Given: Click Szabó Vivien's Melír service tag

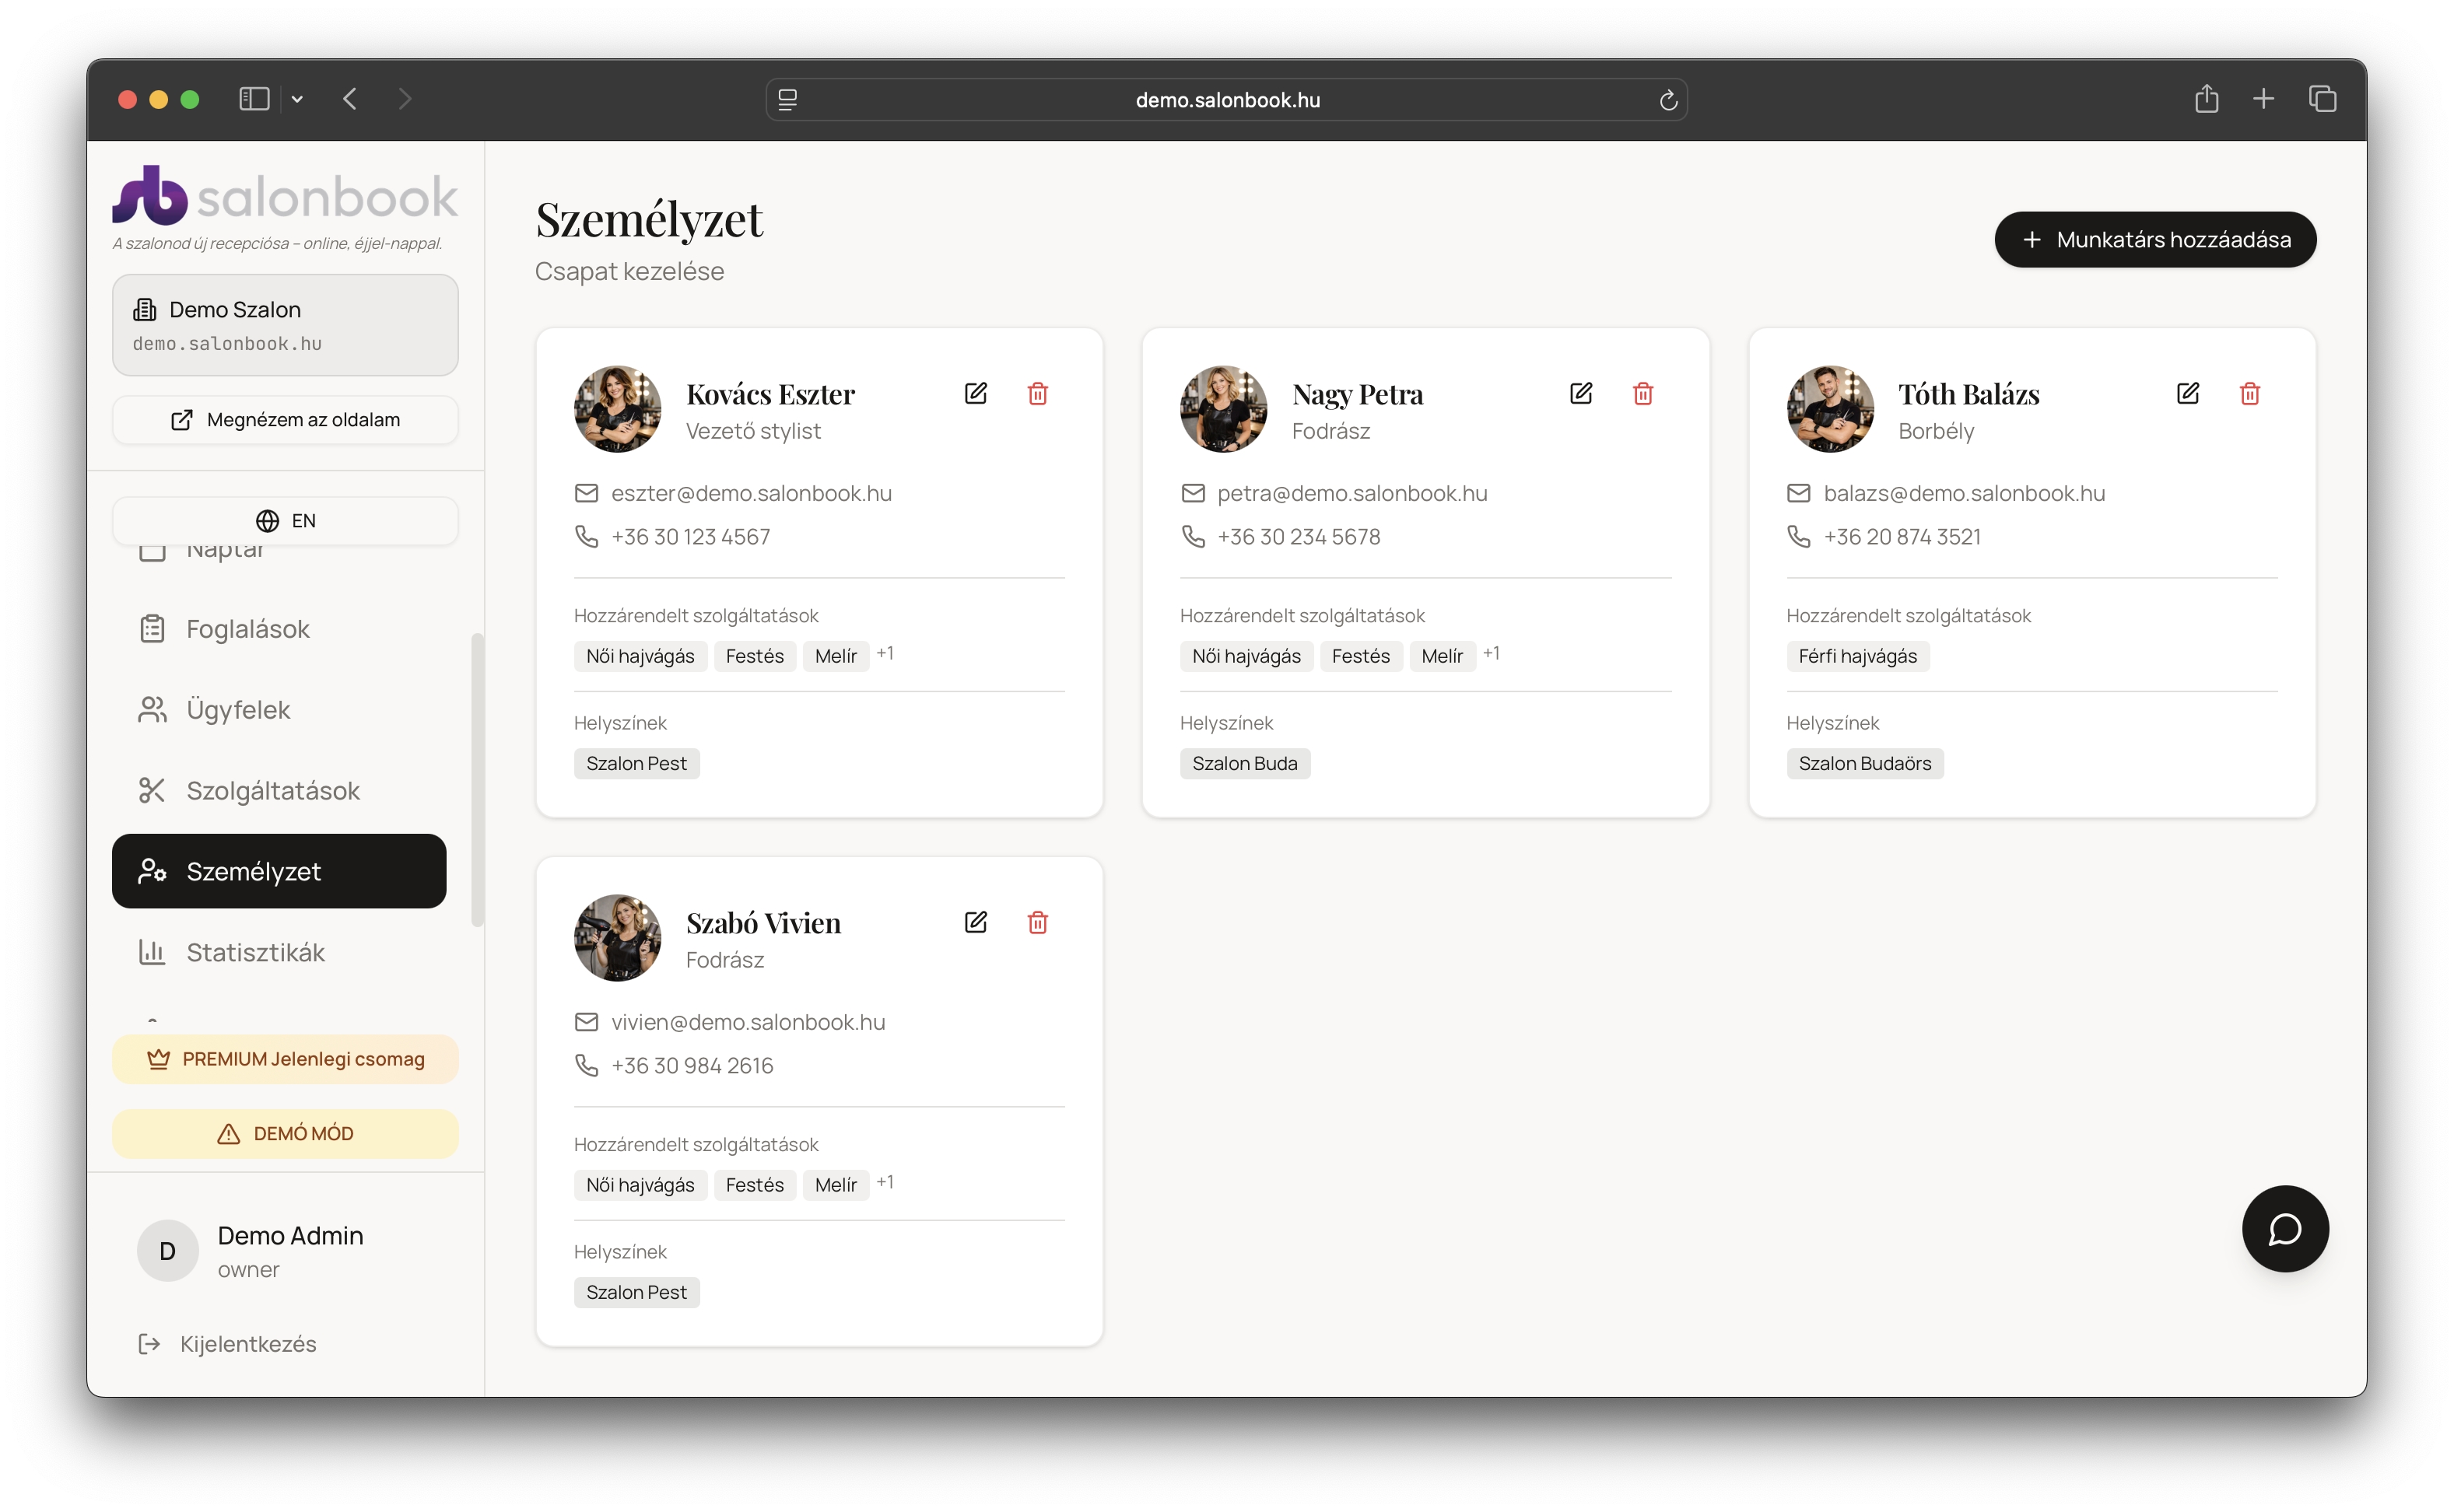Looking at the screenshot, I should click(836, 1185).
